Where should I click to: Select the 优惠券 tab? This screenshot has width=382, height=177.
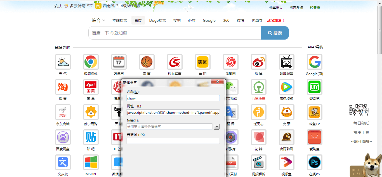pos(257,20)
